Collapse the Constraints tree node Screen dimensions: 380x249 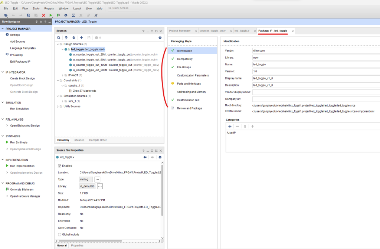(58, 81)
